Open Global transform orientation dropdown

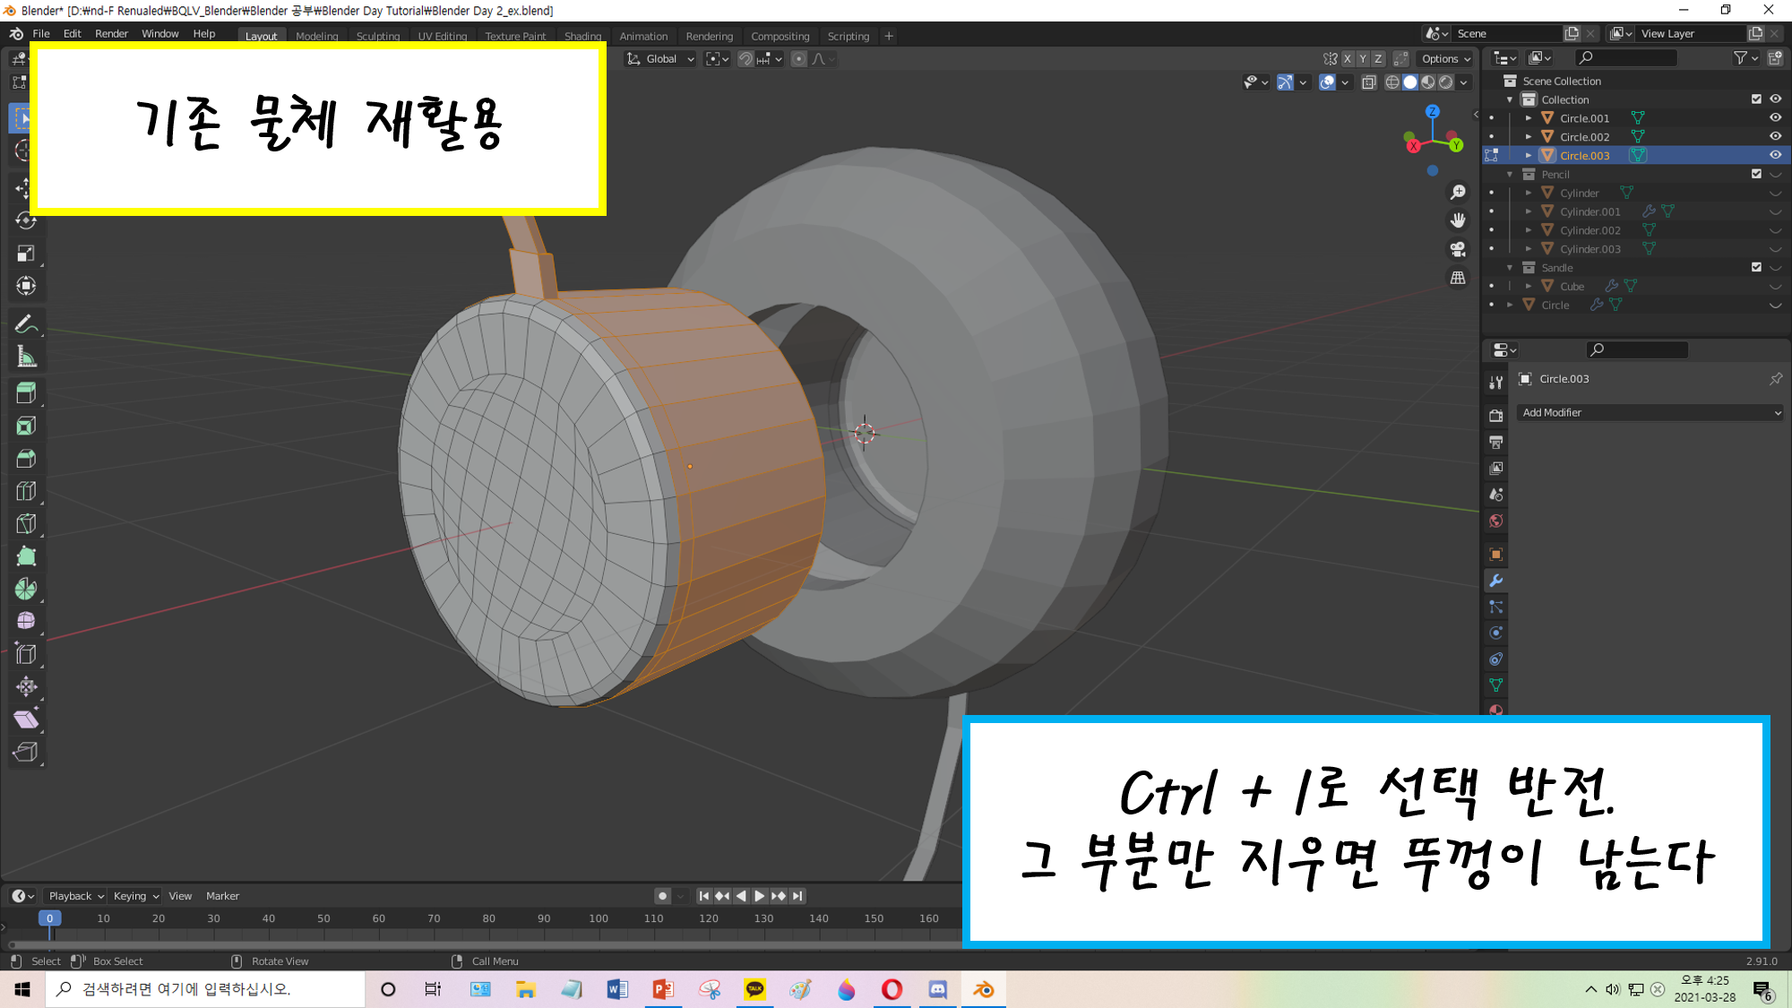[x=661, y=59]
